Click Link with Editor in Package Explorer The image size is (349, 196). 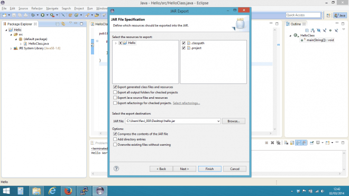(63, 24)
